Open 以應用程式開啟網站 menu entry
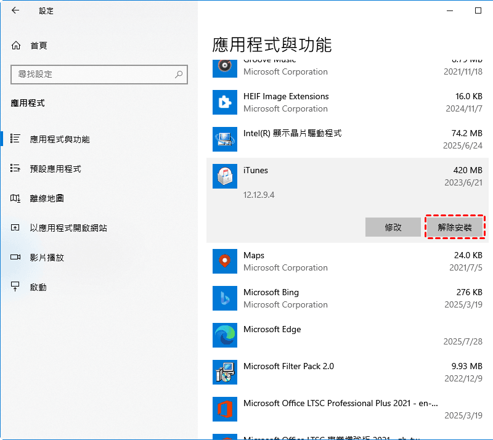 pos(68,228)
